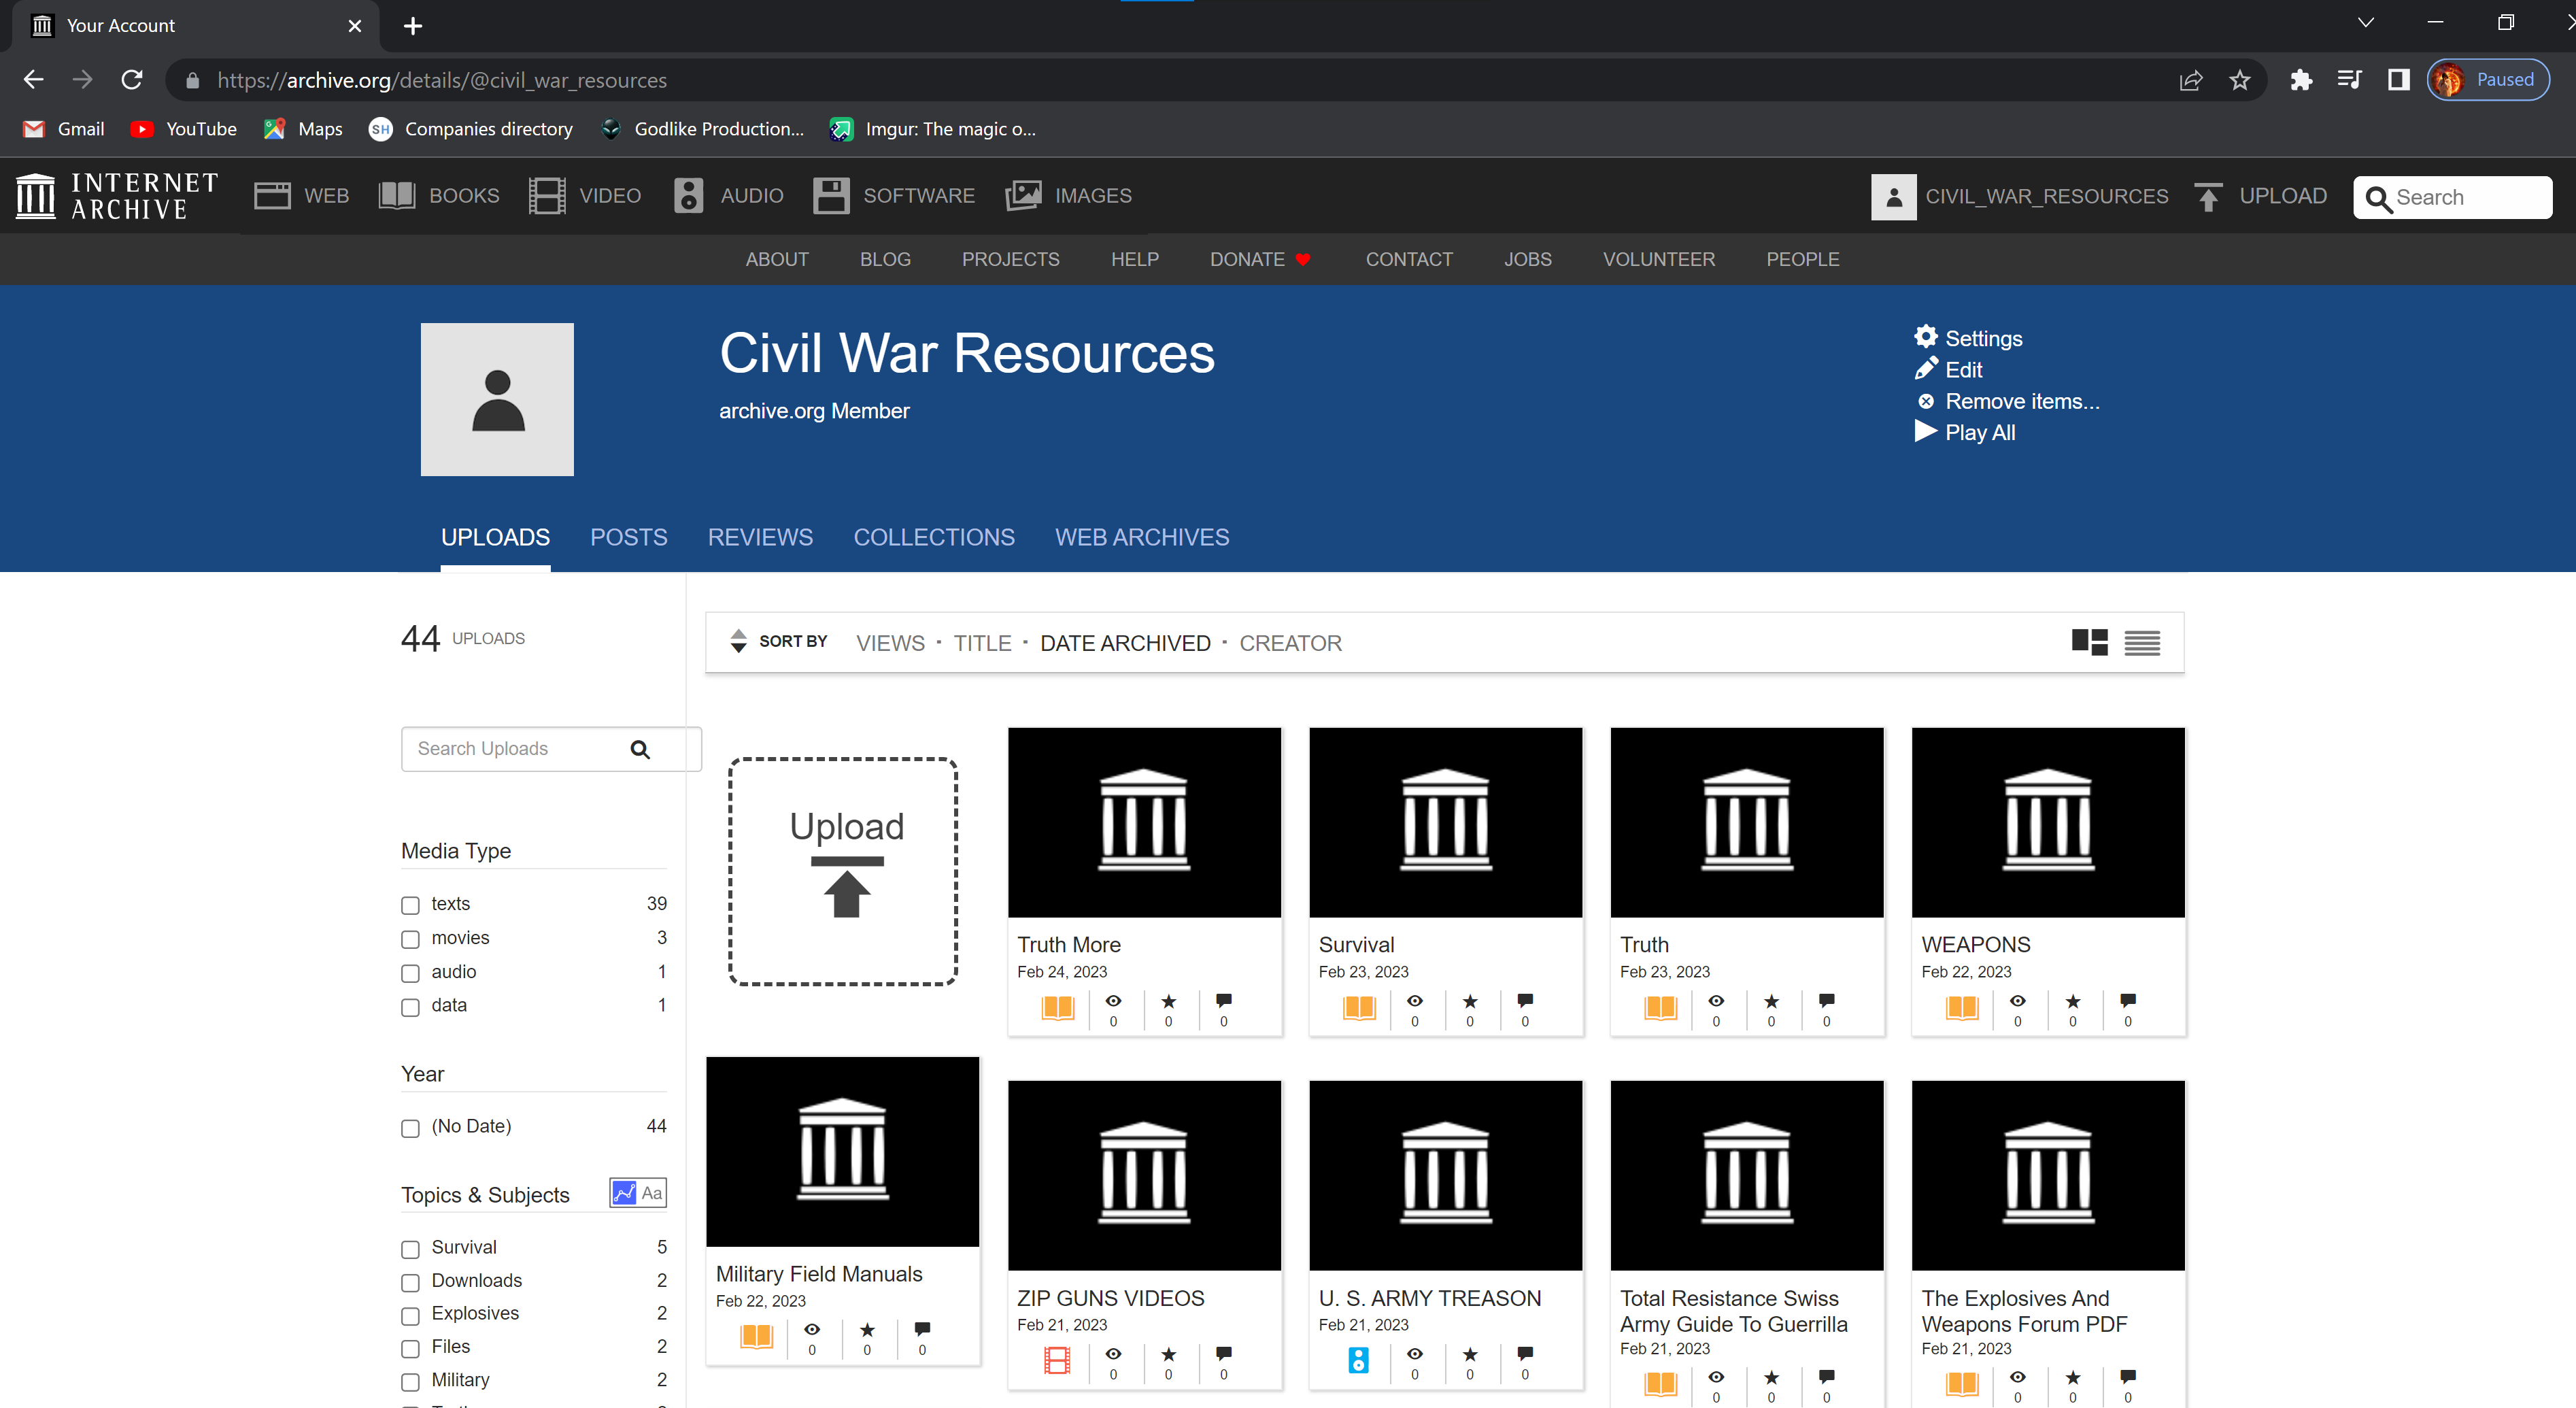This screenshot has height=1408, width=2576.
Task: Sort uploads by Creator
Action: pos(1290,643)
